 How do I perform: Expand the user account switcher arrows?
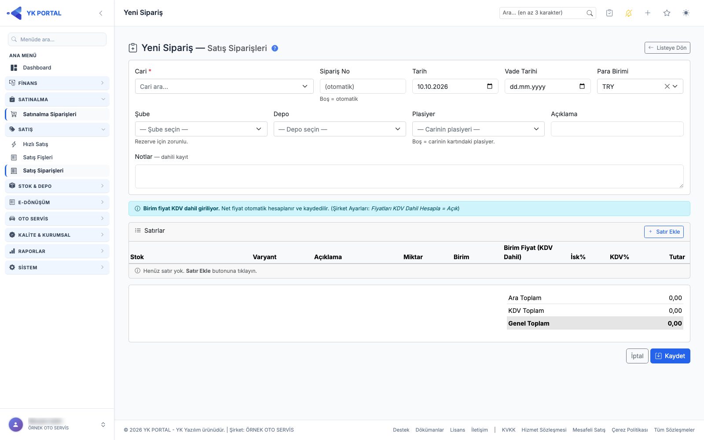coord(103,425)
